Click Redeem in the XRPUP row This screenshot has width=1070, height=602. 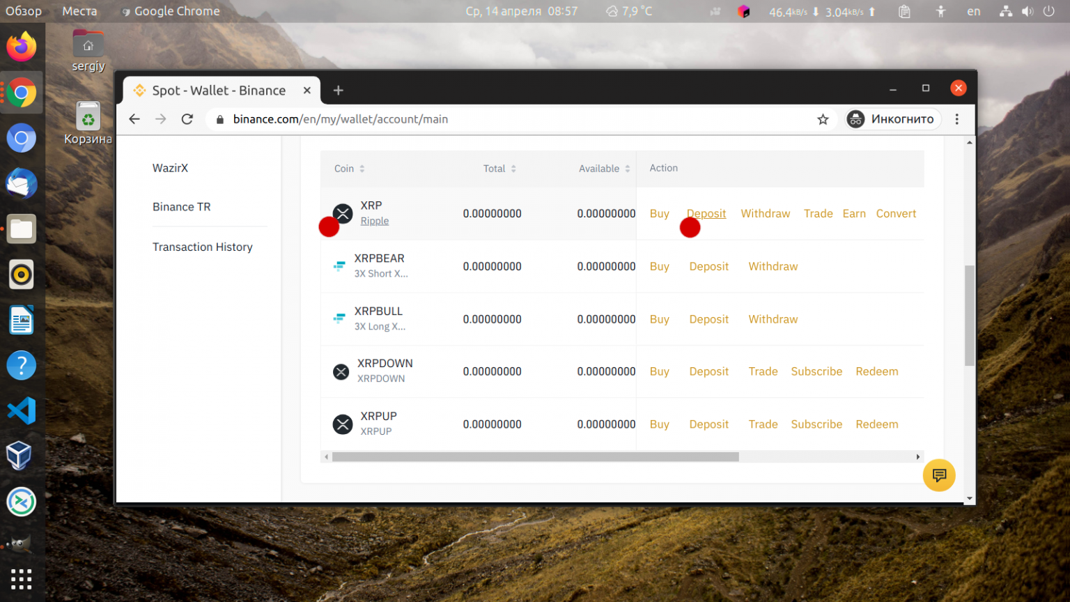click(x=877, y=424)
